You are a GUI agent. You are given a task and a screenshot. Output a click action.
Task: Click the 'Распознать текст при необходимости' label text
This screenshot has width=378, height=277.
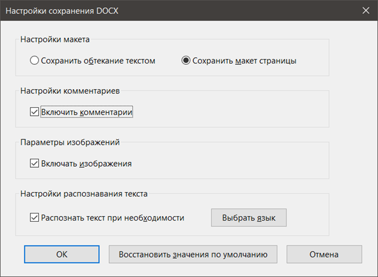coord(113,218)
